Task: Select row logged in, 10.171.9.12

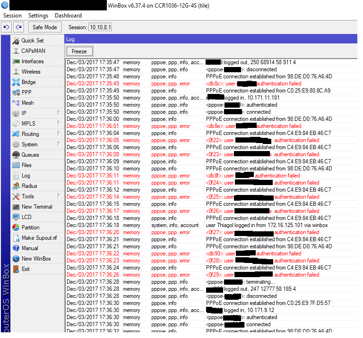Action: click(212, 310)
